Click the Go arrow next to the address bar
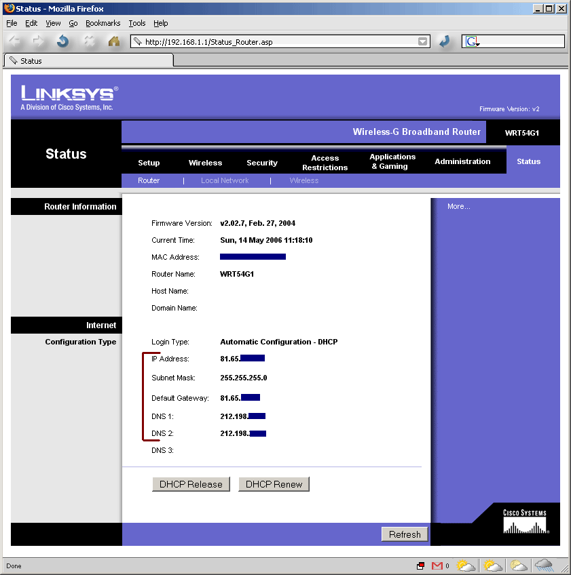This screenshot has height=575, width=571. (445, 41)
